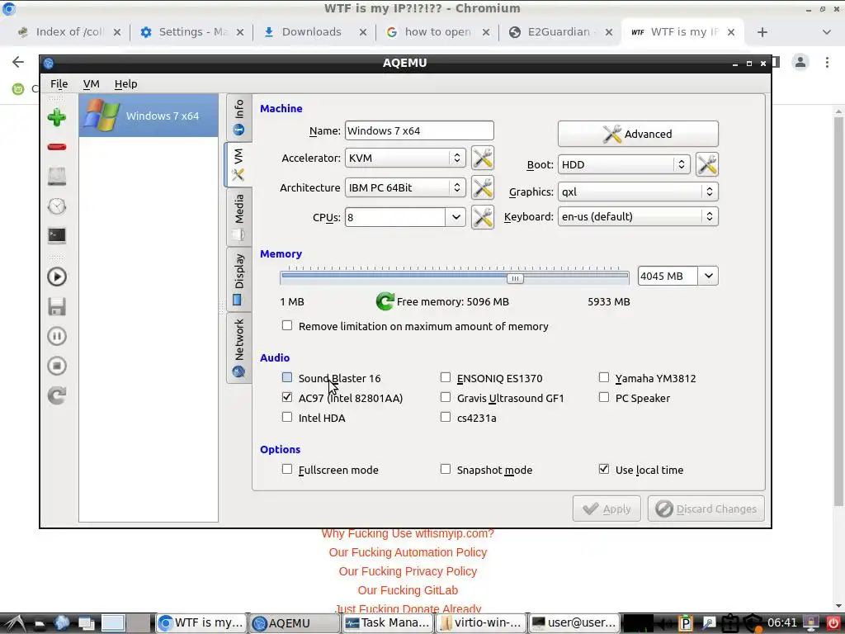Open Boot device HDD dropdown
Viewport: 845px width, 634px height.
624,164
